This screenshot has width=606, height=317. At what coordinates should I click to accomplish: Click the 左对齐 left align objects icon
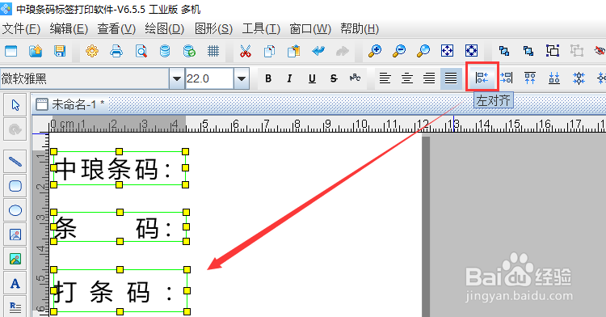coord(482,78)
